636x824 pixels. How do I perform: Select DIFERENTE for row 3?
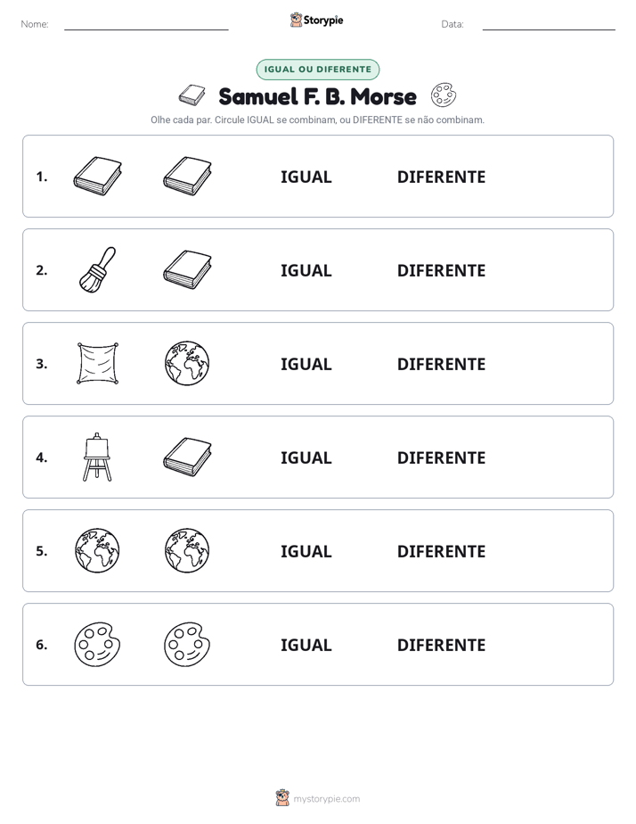click(441, 364)
